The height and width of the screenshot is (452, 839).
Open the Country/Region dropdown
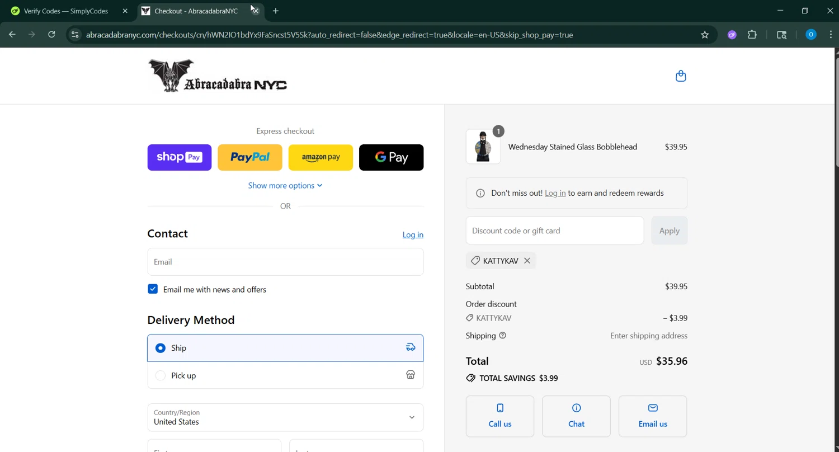coord(285,417)
